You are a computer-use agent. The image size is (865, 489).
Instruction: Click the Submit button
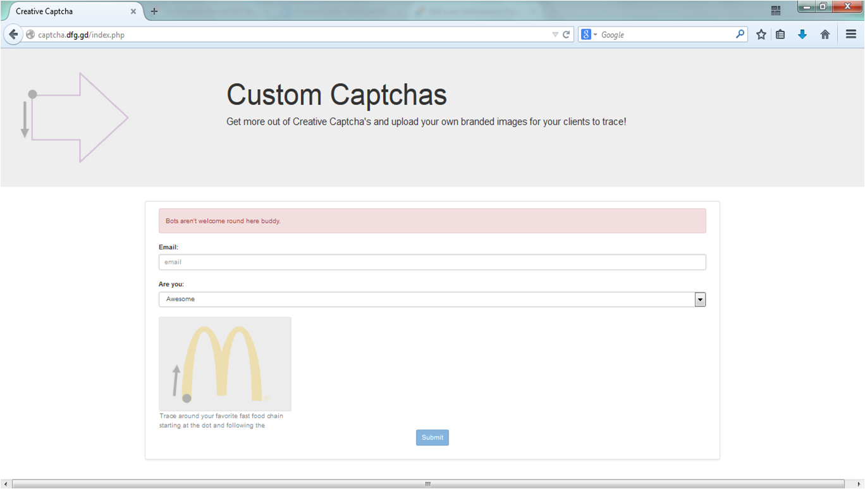click(x=432, y=438)
